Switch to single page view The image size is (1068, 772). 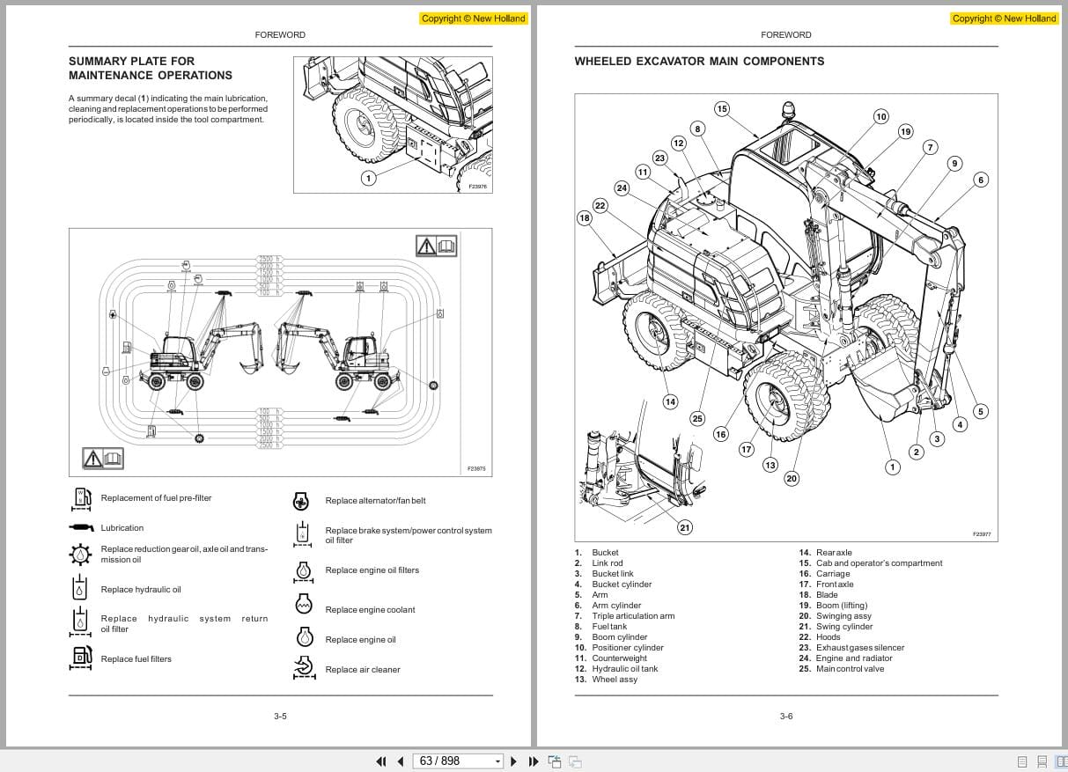(1022, 761)
